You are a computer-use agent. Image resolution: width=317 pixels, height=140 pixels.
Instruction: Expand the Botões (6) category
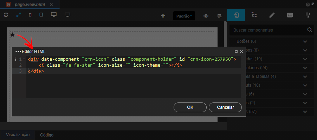click(x=272, y=41)
